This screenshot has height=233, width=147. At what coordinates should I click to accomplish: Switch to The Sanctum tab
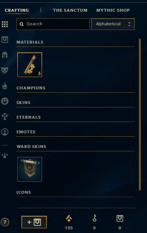tap(70, 10)
